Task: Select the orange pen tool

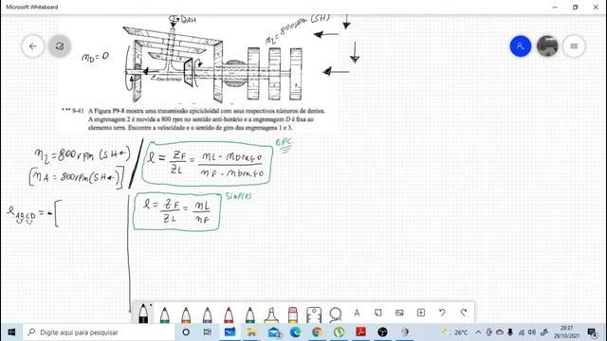Action: 186,315
